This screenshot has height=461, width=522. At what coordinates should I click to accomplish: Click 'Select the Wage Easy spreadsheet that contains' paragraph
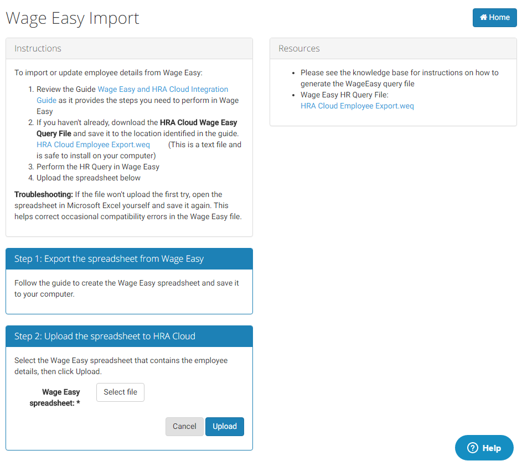pyautogui.click(x=121, y=366)
